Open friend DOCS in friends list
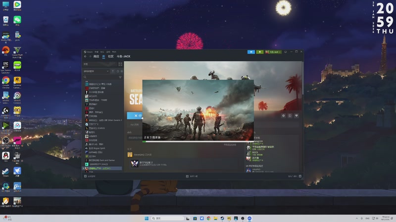Screen dimensions: 396x222 254,153
